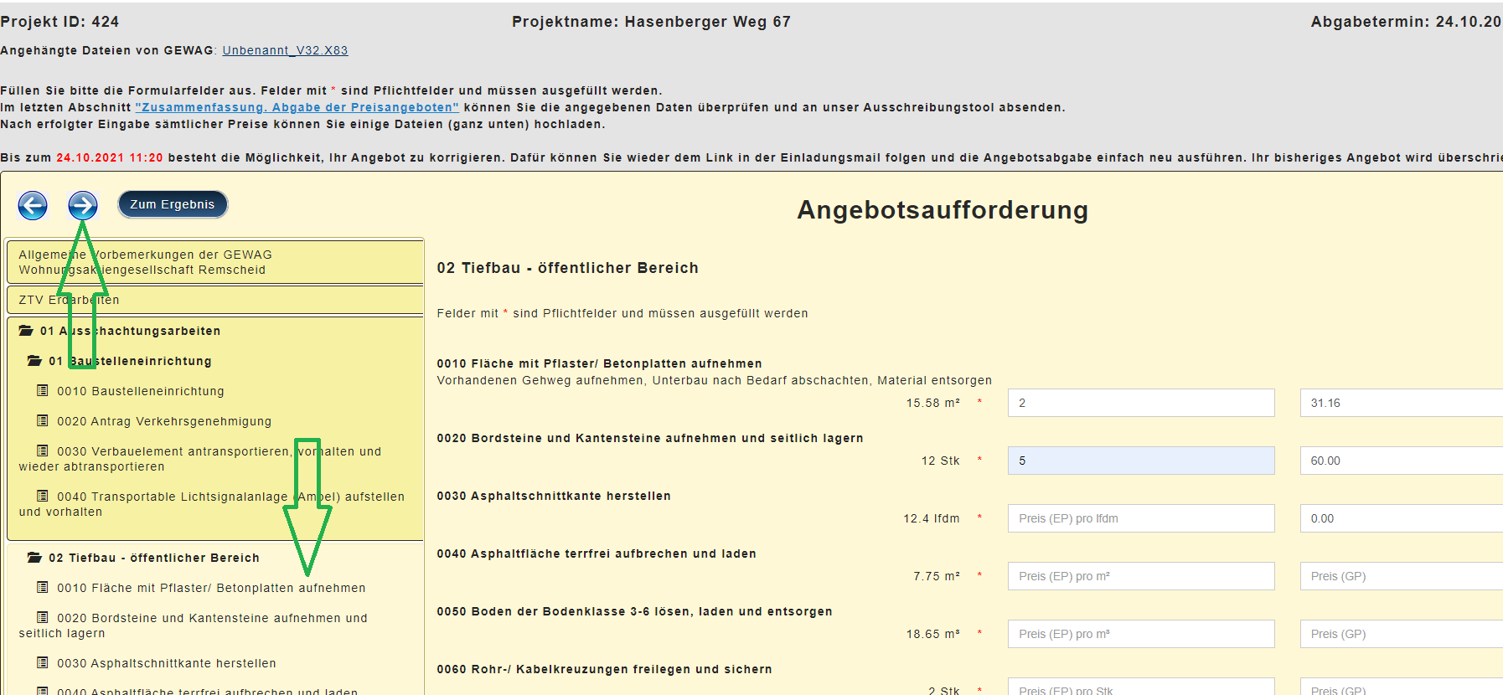Screen dimensions: 1503x695
Task: Focus the unit price field containing 5
Action: click(x=1140, y=461)
